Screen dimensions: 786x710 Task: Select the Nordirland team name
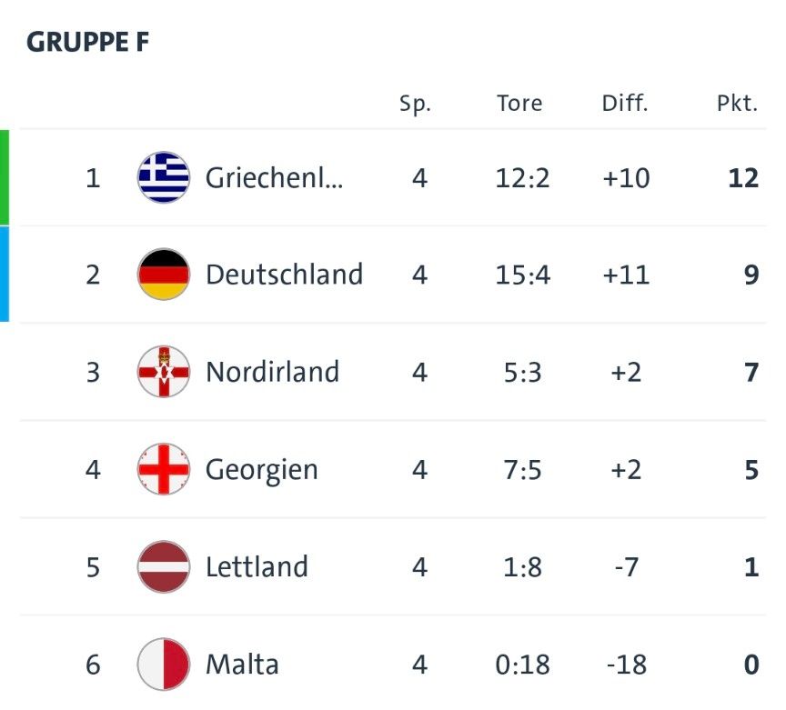click(x=272, y=372)
